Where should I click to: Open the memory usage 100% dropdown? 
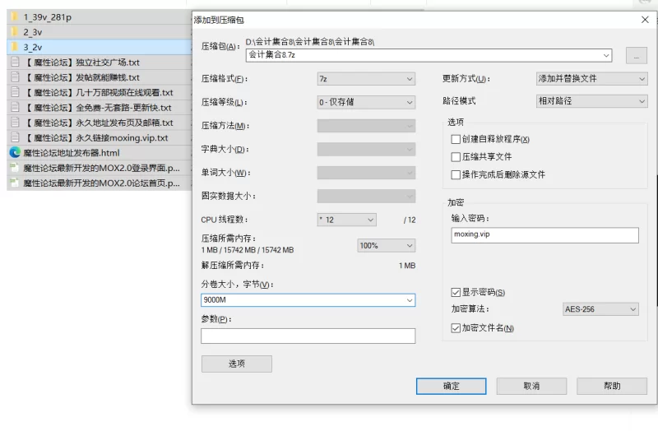pyautogui.click(x=386, y=245)
